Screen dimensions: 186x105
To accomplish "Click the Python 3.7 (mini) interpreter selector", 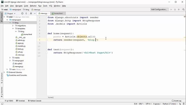I will (170, 104).
